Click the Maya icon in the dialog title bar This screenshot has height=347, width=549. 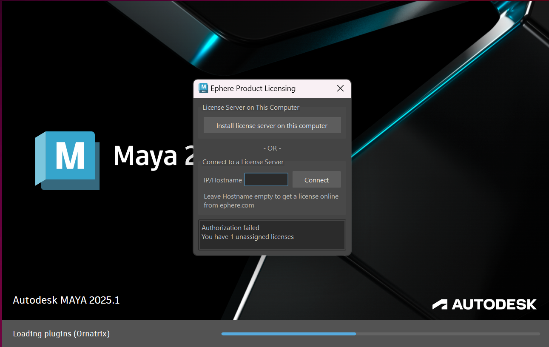click(203, 88)
